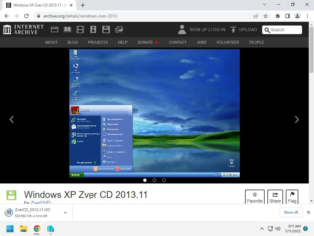
Task: Open a new browser tab
Action: (x=83, y=5)
